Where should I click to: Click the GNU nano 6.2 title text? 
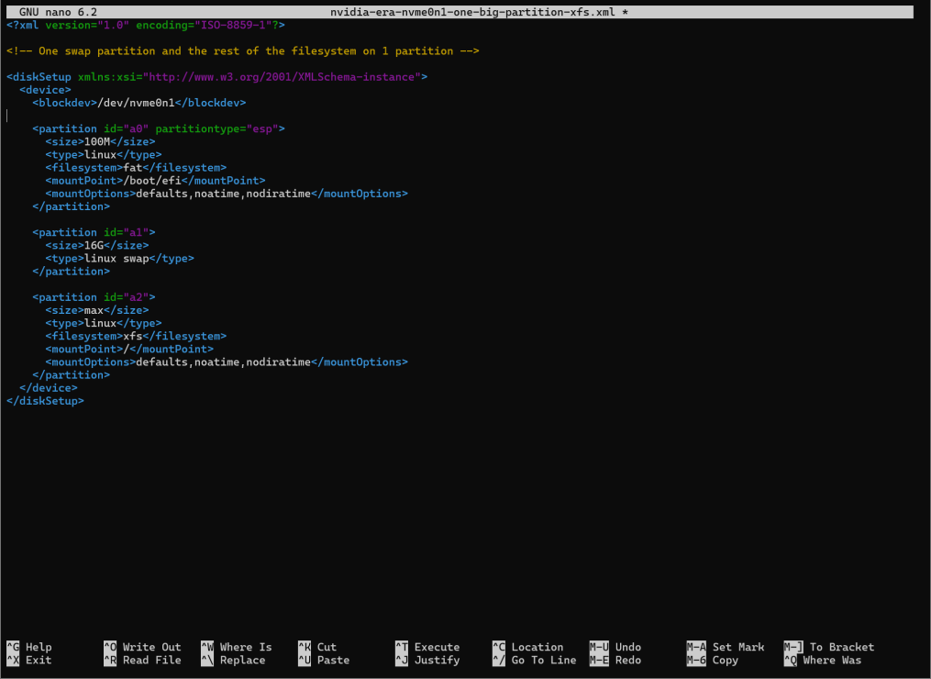[x=58, y=12]
